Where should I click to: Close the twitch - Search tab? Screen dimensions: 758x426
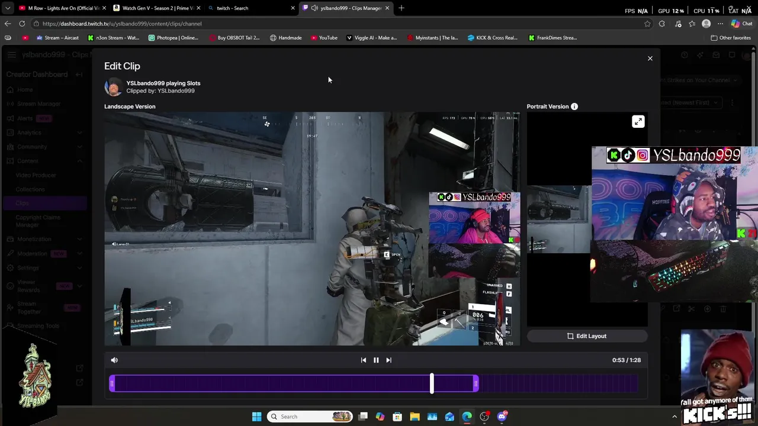293,8
